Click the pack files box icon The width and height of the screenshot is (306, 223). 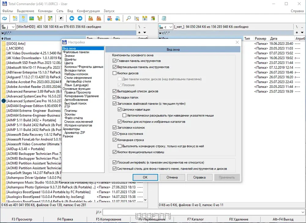tap(91, 19)
